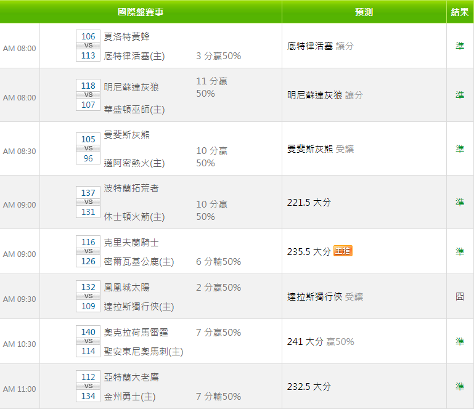Click score 134 for 金州勇士

click(x=88, y=396)
